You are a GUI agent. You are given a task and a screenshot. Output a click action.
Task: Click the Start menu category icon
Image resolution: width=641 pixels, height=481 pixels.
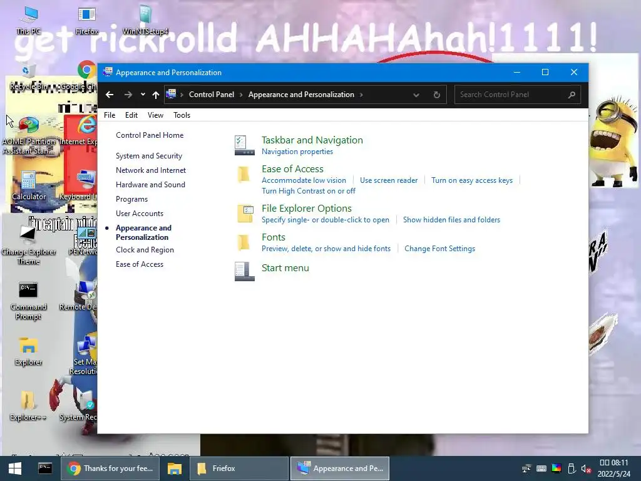point(245,272)
